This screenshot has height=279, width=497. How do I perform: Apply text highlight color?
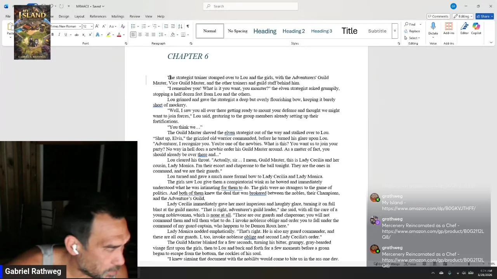pos(109,35)
